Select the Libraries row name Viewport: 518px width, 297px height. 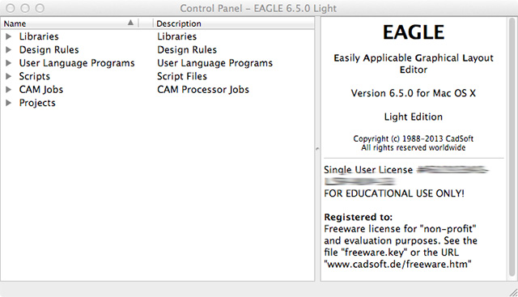[x=39, y=36]
